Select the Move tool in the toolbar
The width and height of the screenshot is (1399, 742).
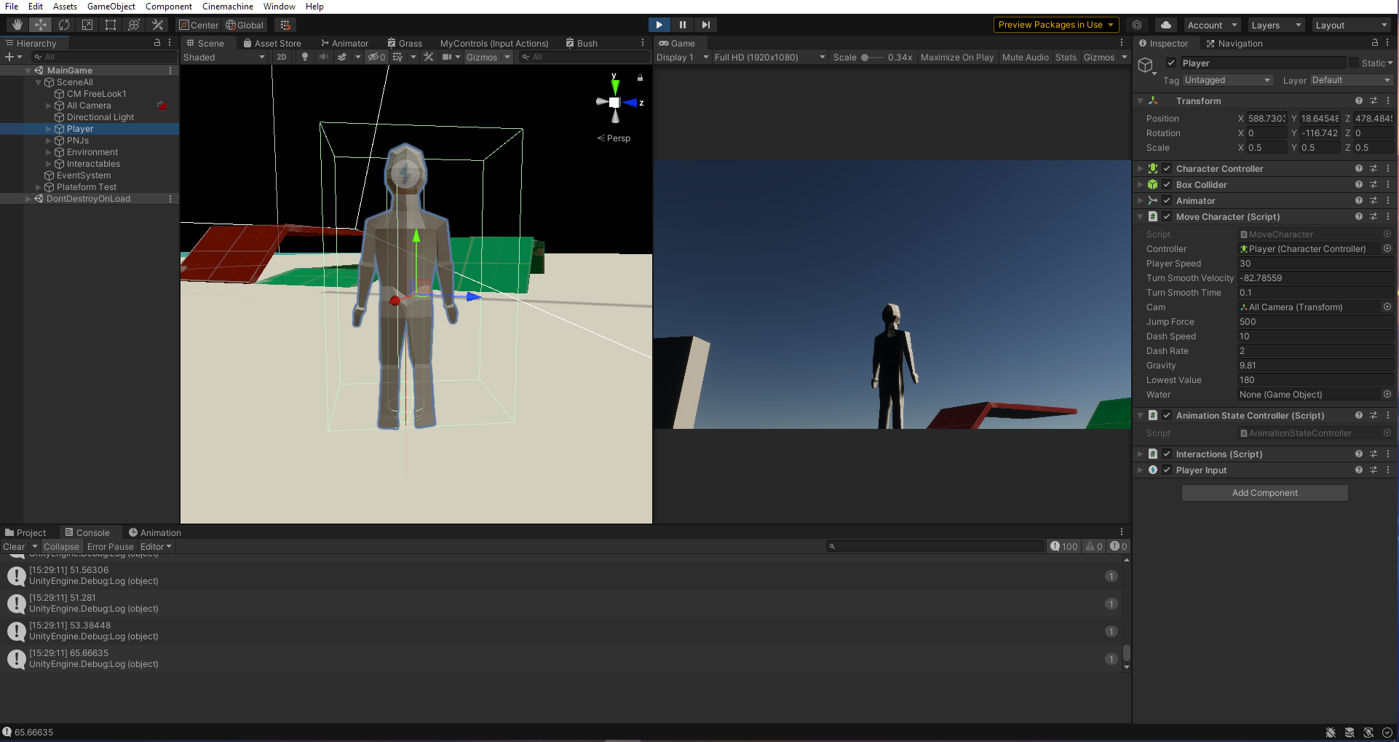(x=41, y=25)
